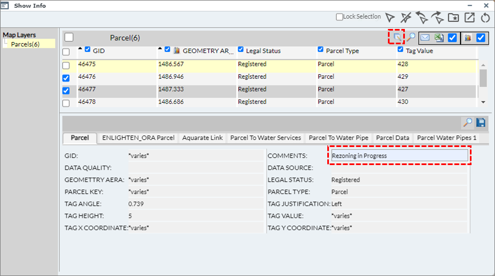Viewport: 495px width, 276px height.
Task: Click the bulk edit icon in Parcel header
Action: (397, 37)
